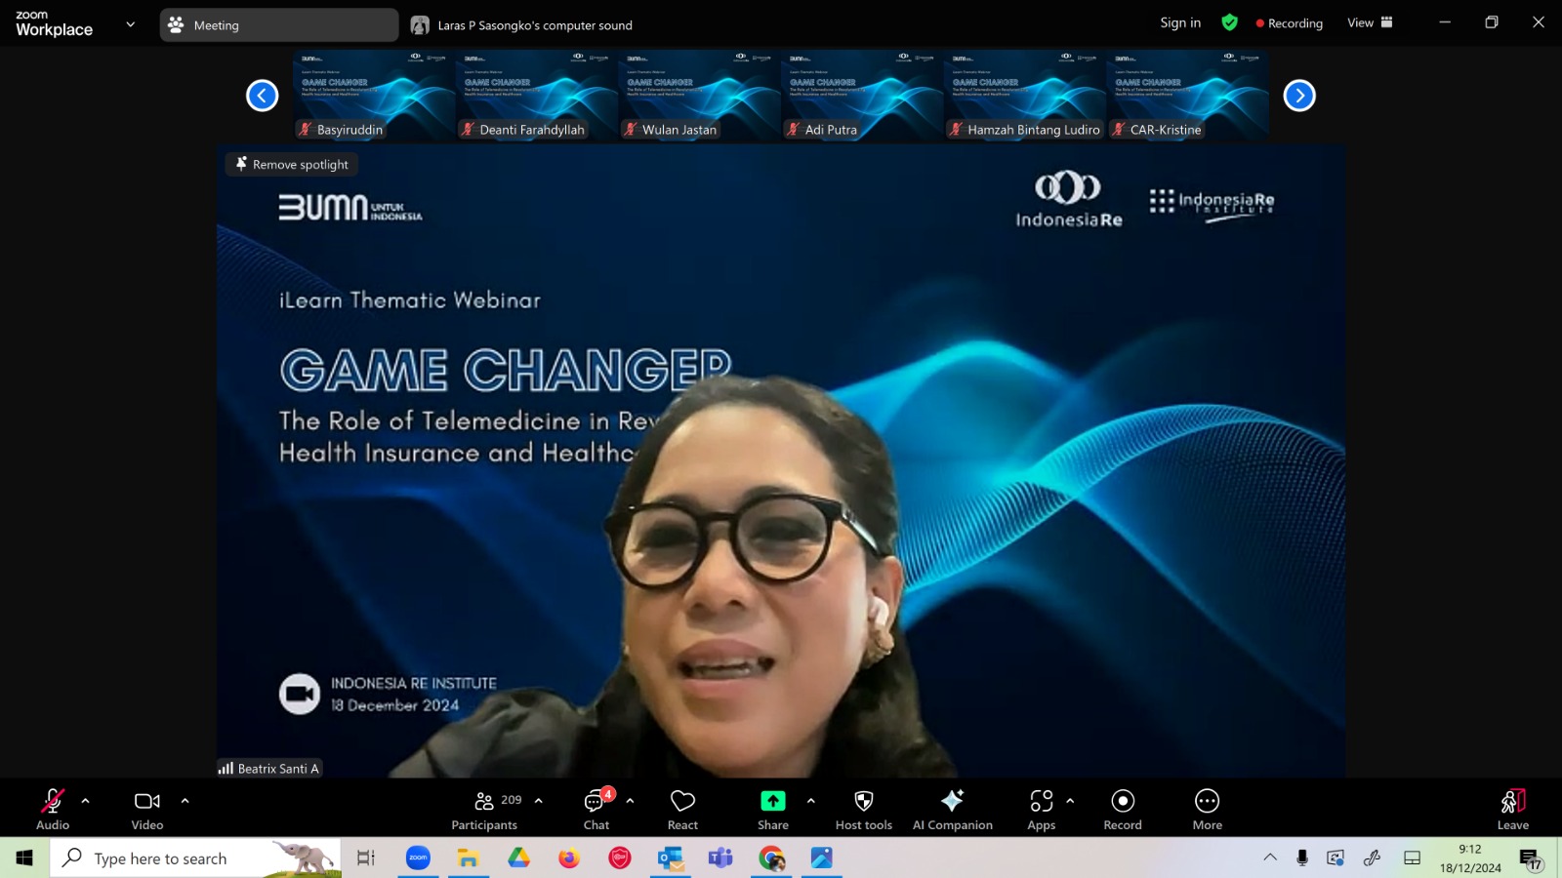Click system tray microphone icon
Viewport: 1562px width, 878px height.
1302,858
